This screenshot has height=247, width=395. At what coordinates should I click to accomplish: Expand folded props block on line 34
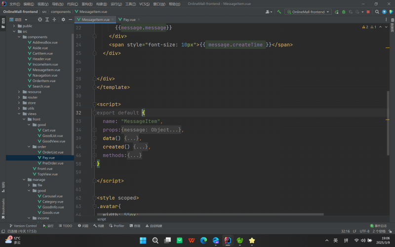95,130
